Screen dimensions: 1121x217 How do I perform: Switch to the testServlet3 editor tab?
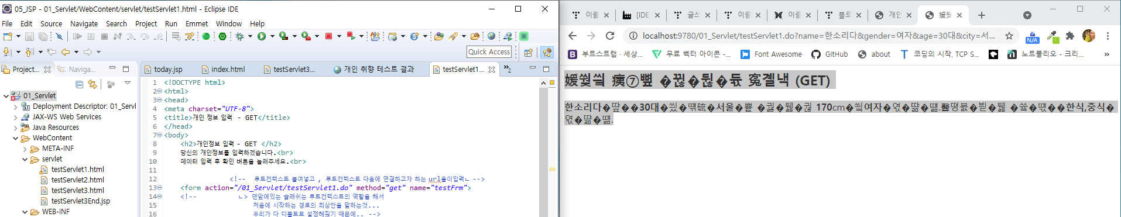(290, 69)
